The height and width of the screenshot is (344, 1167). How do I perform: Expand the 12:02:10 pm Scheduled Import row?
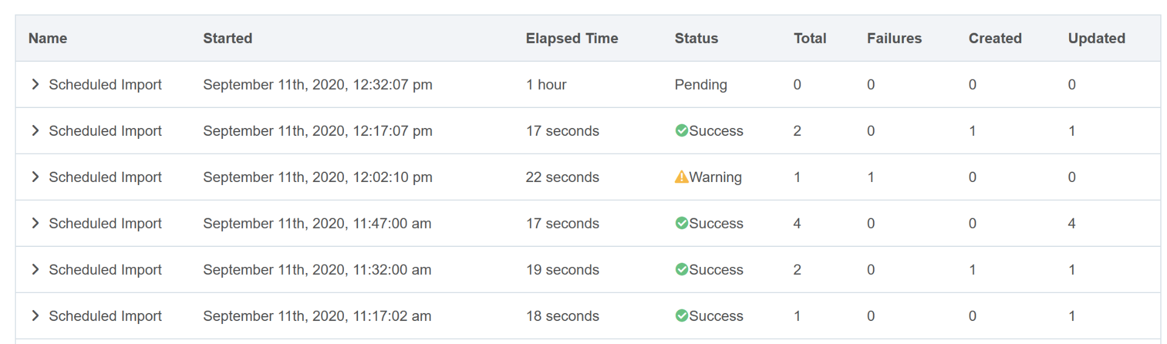tap(35, 177)
